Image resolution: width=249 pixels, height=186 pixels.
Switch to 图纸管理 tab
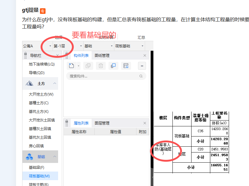point(102,56)
